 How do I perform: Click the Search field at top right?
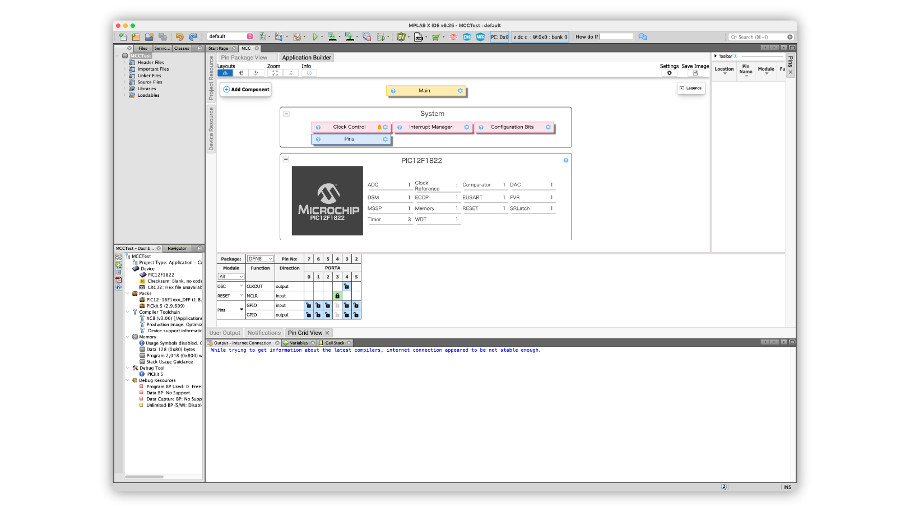[761, 37]
